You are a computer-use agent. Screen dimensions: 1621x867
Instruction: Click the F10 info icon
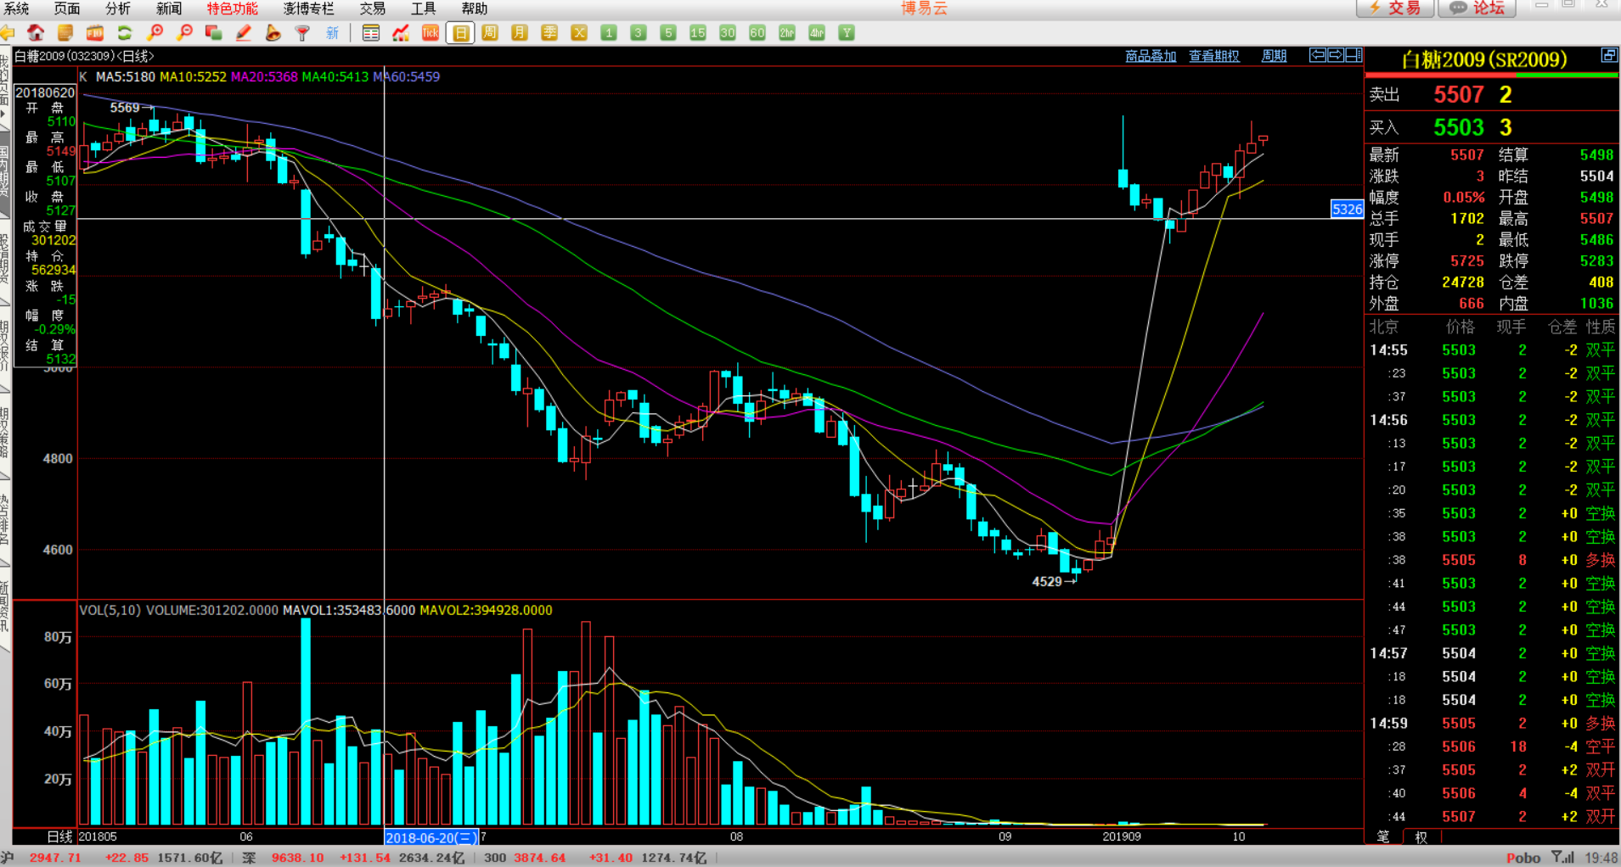95,33
